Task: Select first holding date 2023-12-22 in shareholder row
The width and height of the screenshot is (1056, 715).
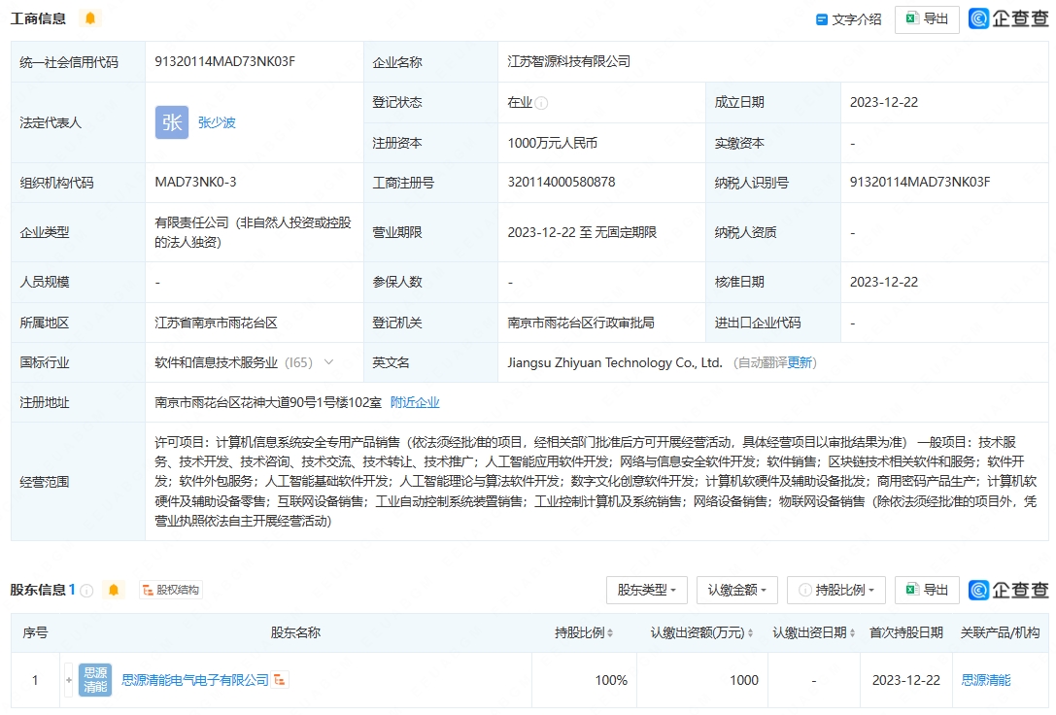Action: click(x=905, y=681)
